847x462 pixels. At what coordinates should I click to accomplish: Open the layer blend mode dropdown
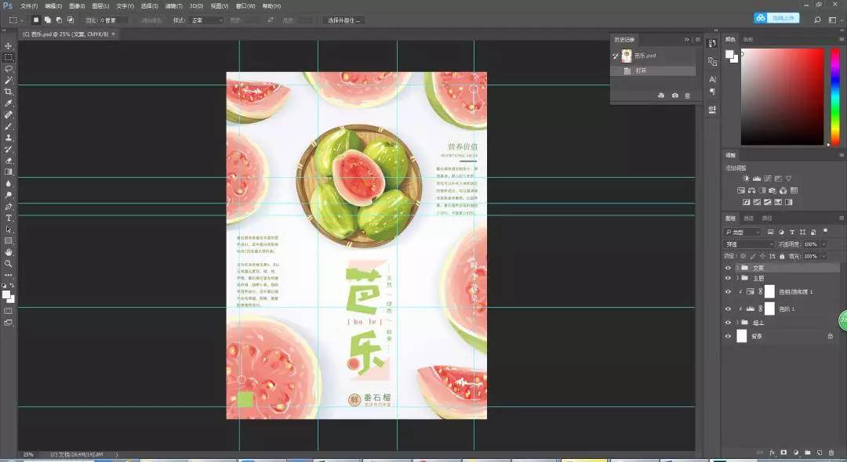point(750,244)
